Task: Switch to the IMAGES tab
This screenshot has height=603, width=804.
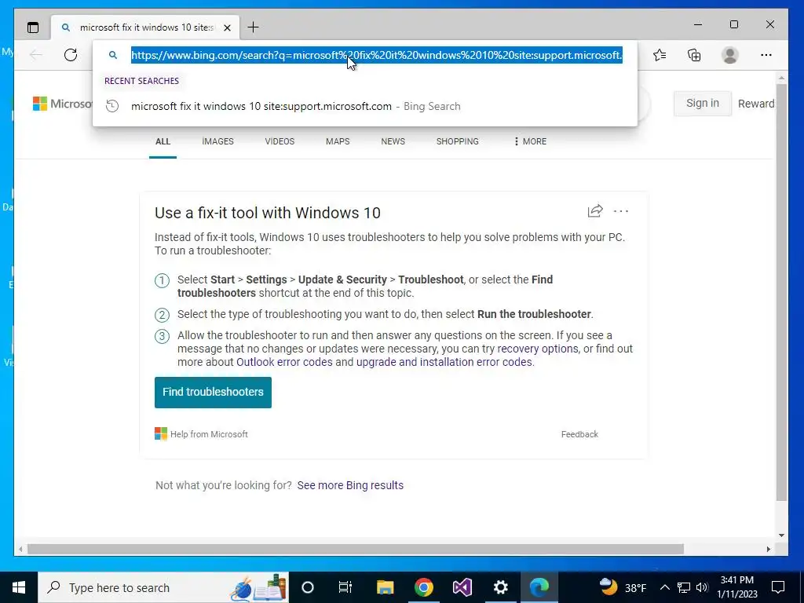Action: pos(217,141)
